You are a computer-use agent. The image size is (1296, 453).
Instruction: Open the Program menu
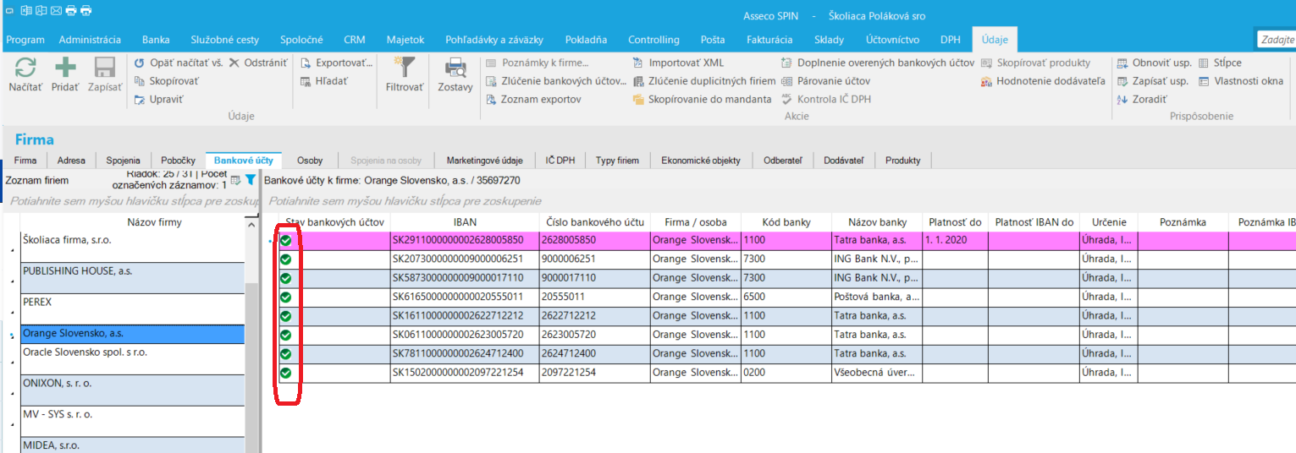coord(25,40)
